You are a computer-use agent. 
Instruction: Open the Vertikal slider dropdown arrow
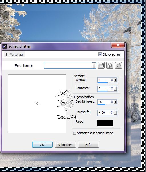click(115, 80)
